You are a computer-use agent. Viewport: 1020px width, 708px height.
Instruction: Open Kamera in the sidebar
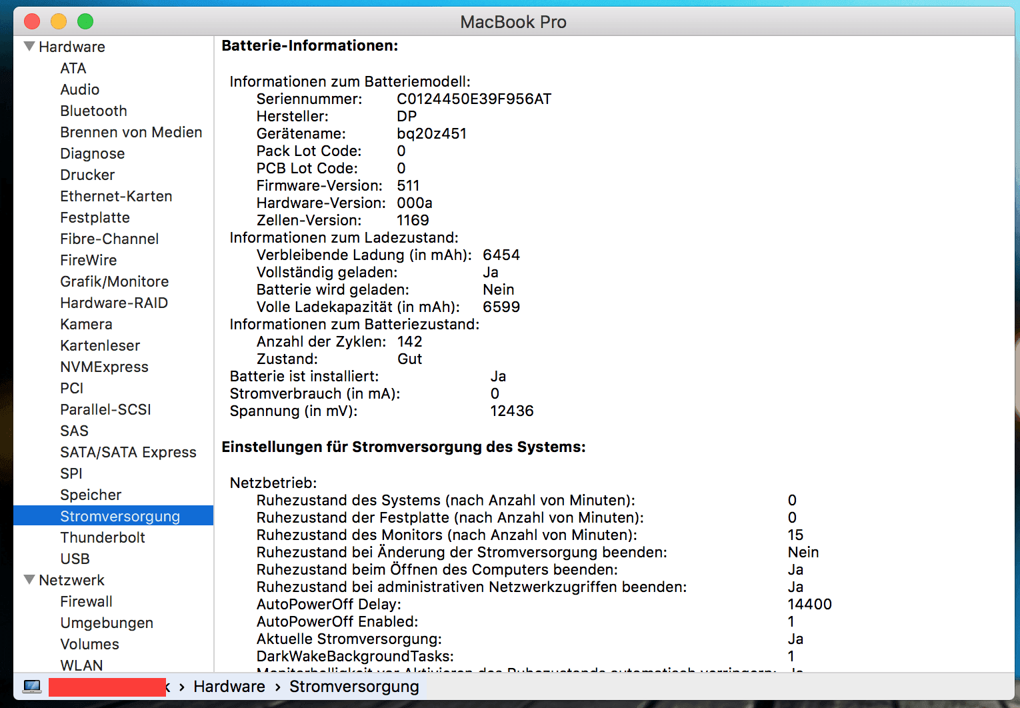click(86, 324)
